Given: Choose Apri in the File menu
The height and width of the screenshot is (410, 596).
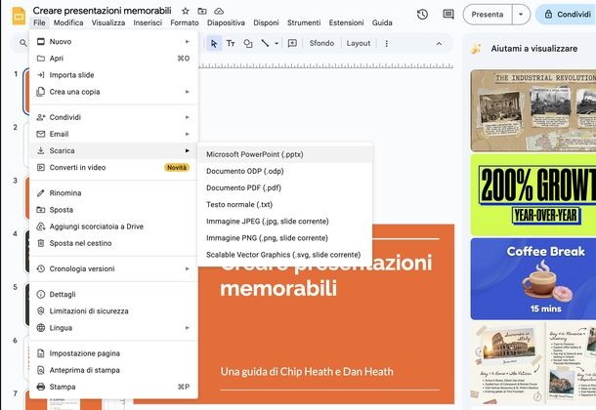Looking at the screenshot, I should pos(113,59).
